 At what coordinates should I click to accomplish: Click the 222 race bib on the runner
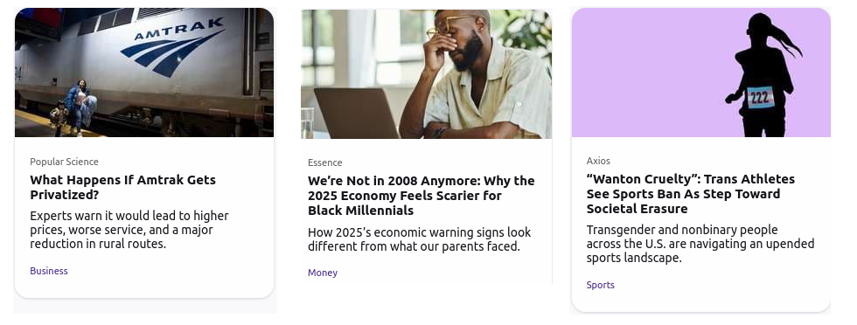point(760,97)
